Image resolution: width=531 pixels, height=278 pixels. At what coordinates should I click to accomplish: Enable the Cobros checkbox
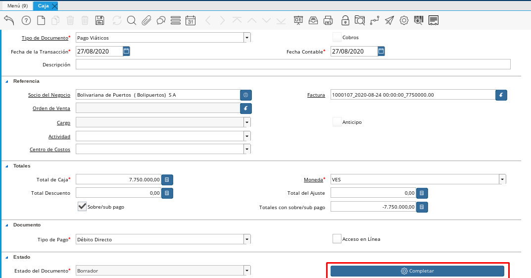337,37
